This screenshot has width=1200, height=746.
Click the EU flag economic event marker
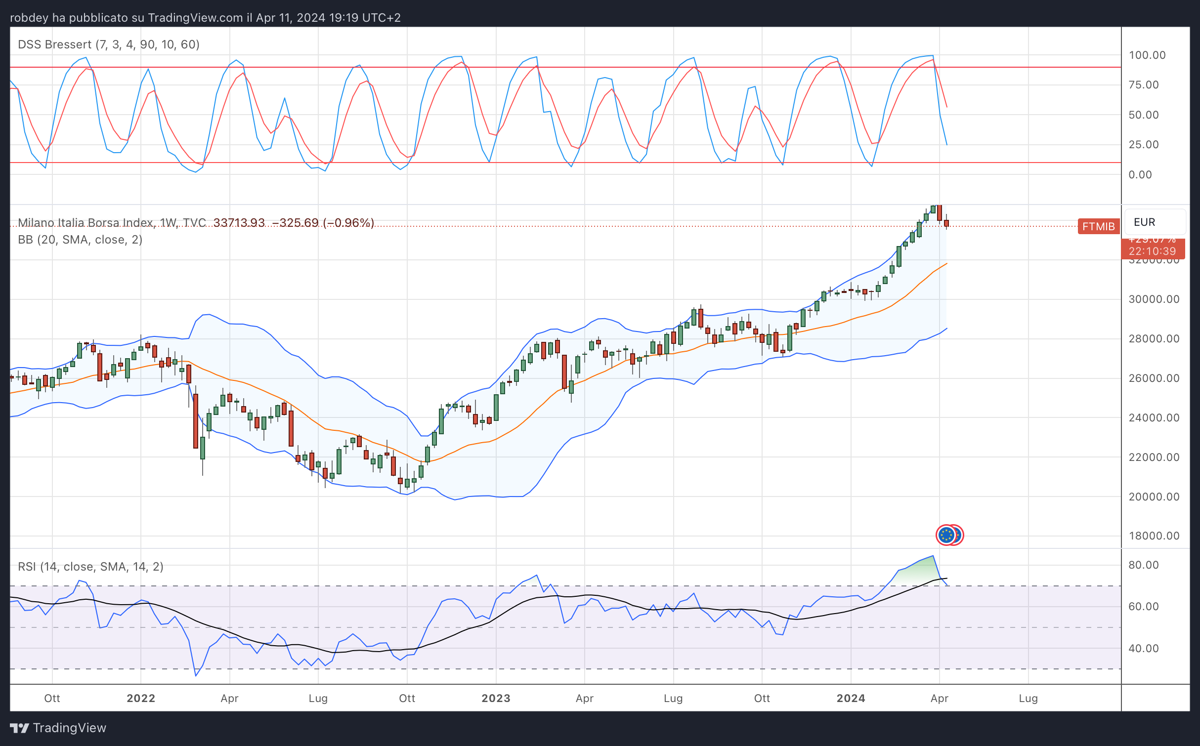pyautogui.click(x=946, y=535)
